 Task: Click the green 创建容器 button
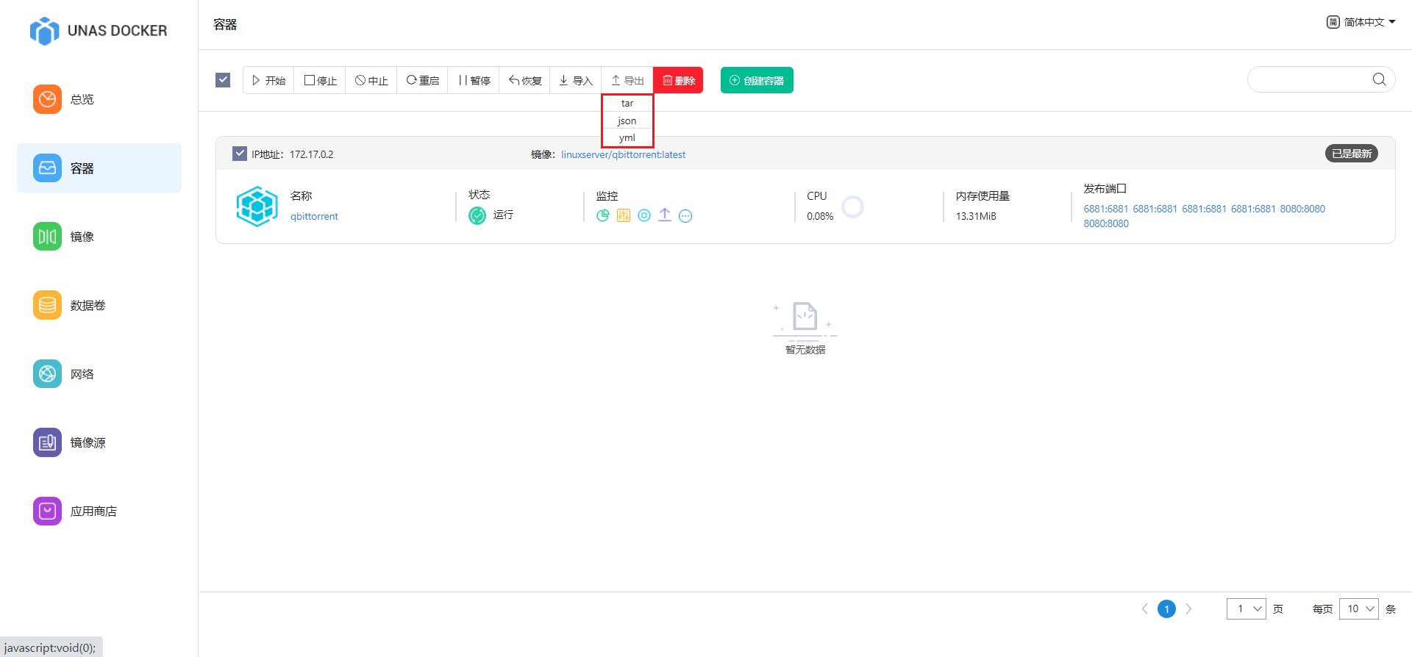[757, 80]
